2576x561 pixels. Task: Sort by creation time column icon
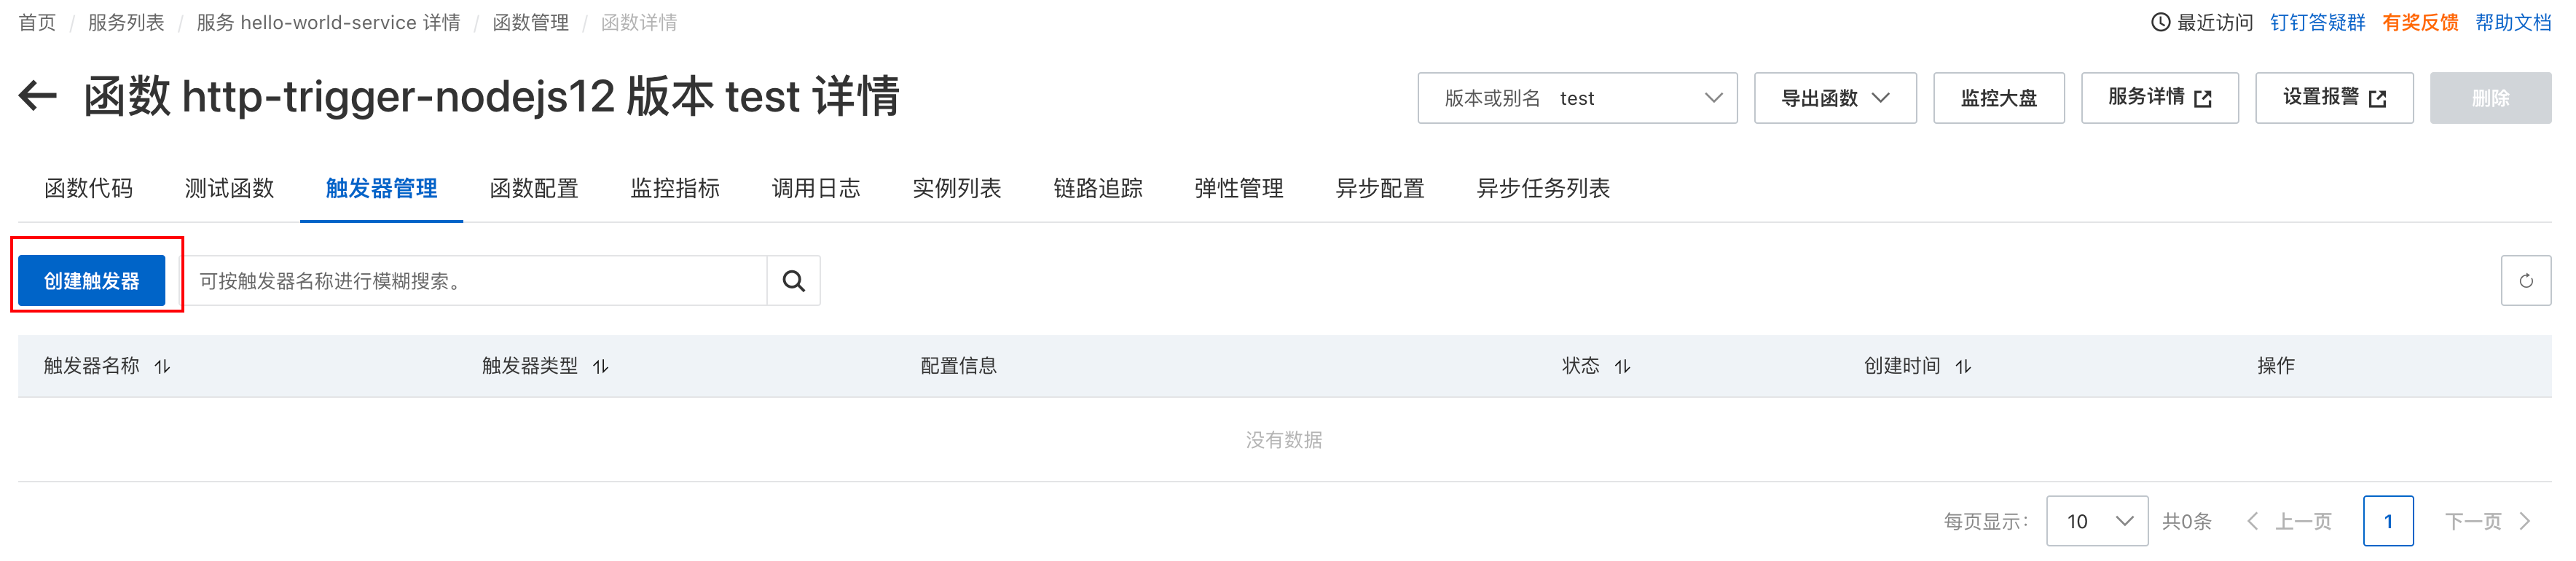tap(1963, 367)
